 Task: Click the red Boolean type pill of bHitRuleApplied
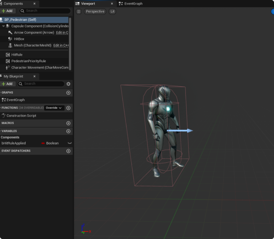click(43, 143)
